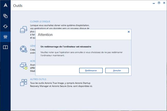This screenshot has height=111, width=167.
Task: Open the AUTRES OUTILS link
Action: pyautogui.click(x=38, y=79)
